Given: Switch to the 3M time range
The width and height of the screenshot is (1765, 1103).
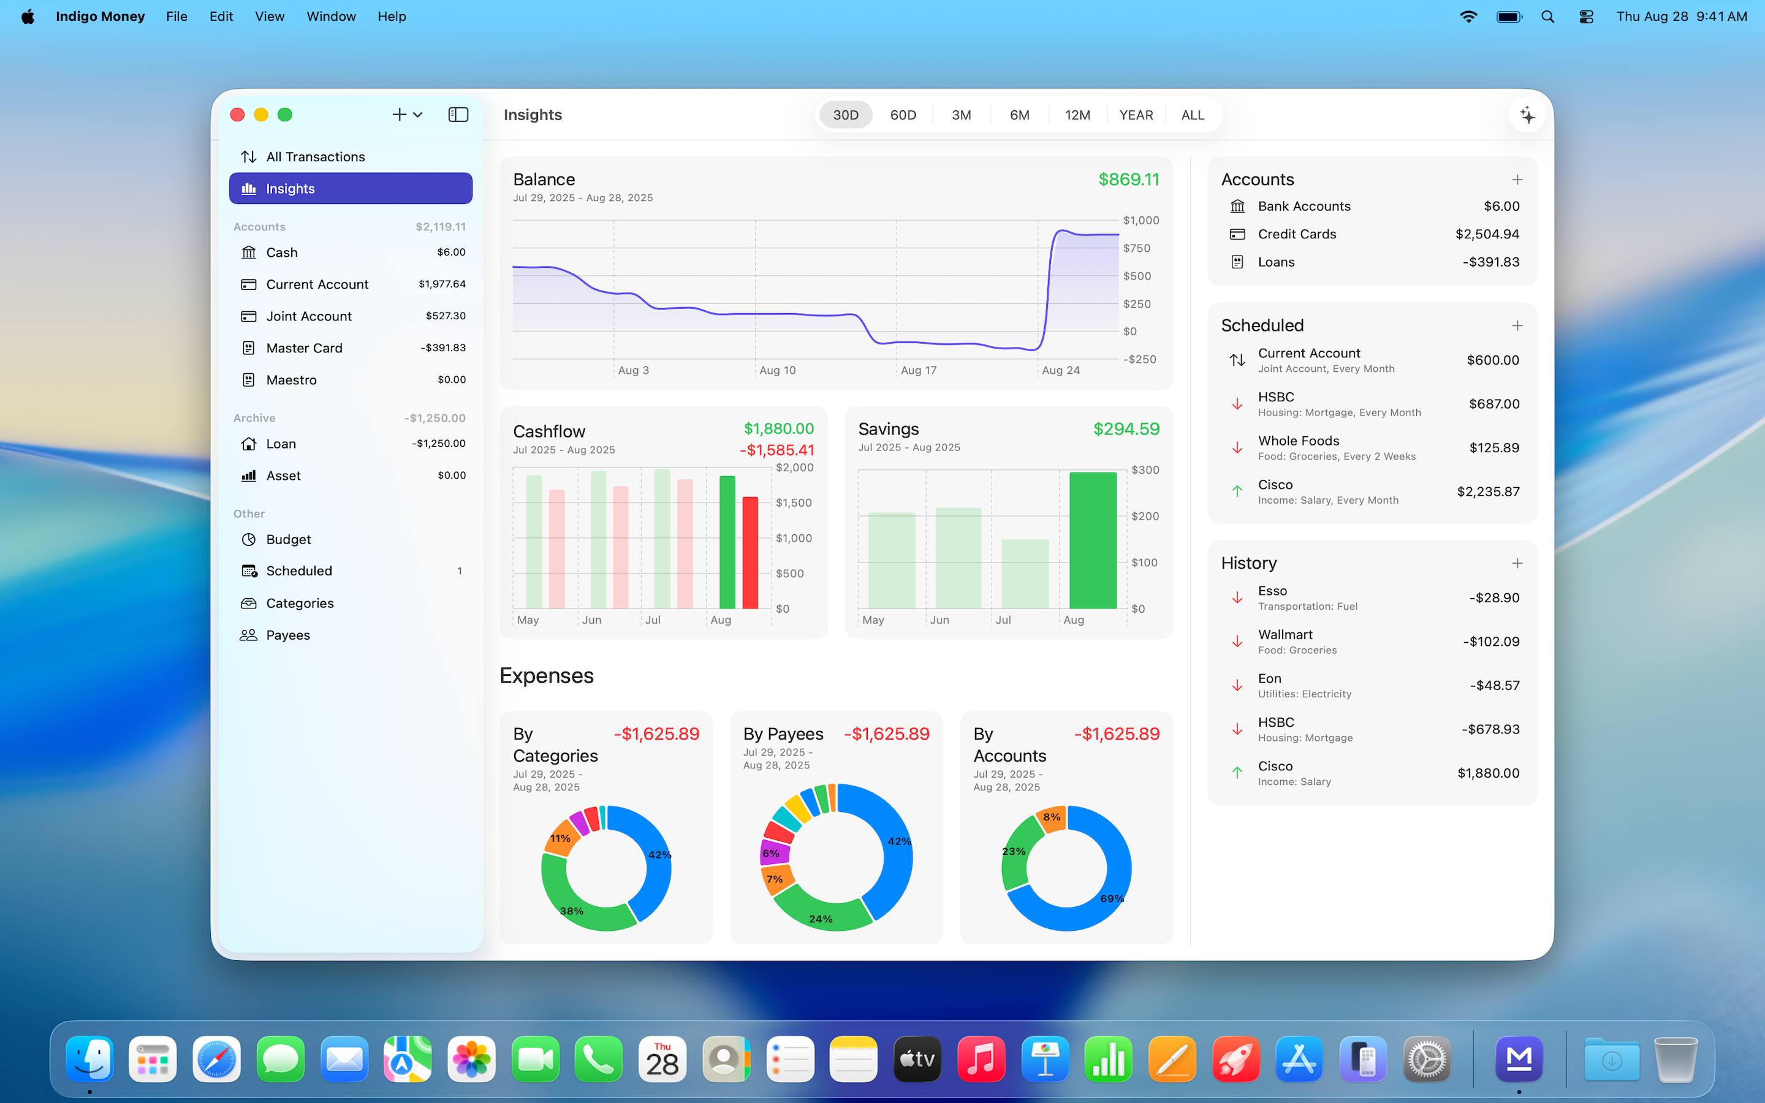Looking at the screenshot, I should coord(962,115).
